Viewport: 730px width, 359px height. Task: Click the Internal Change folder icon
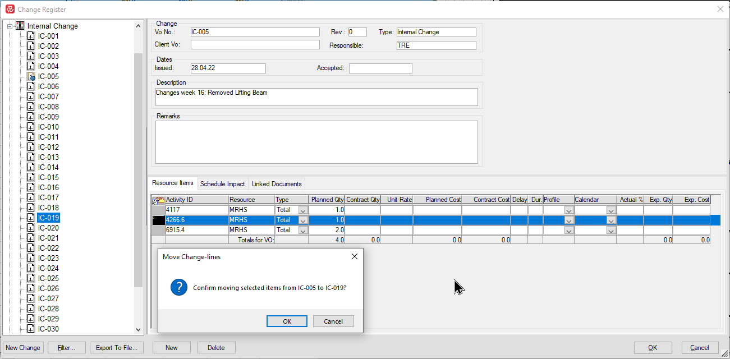[x=20, y=26]
